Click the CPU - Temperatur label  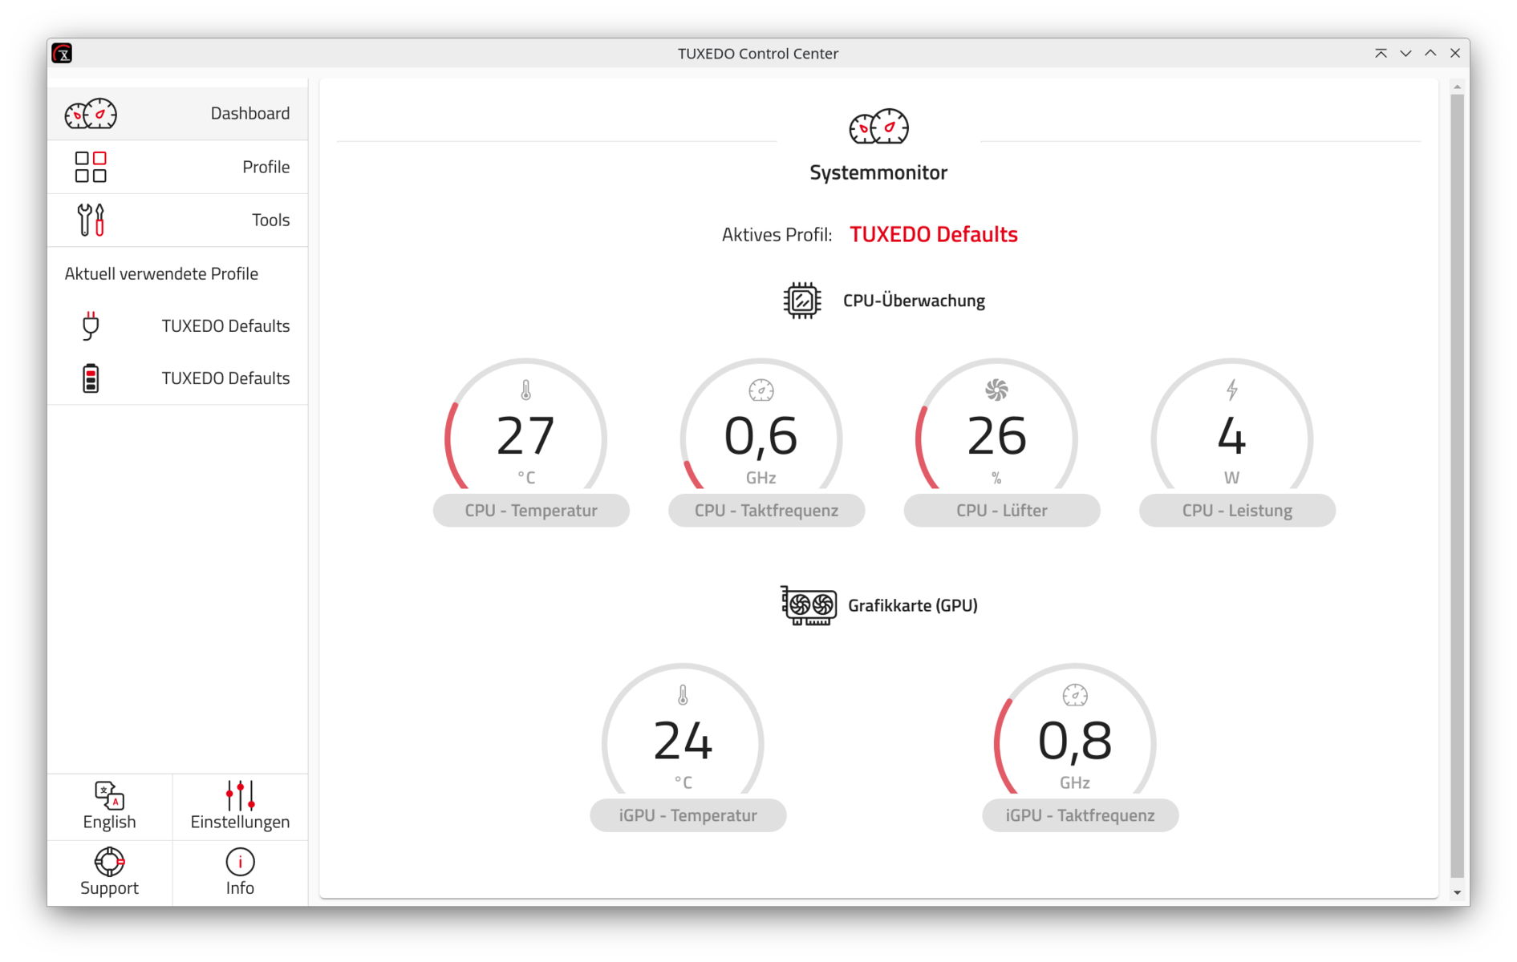point(531,511)
